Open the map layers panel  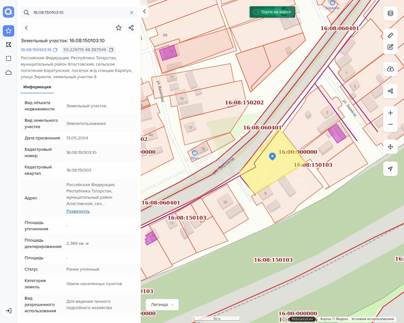click(390, 13)
